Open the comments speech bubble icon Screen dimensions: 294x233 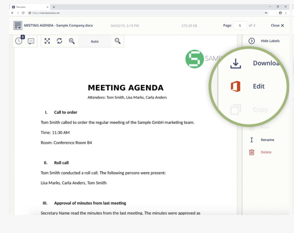[31, 41]
